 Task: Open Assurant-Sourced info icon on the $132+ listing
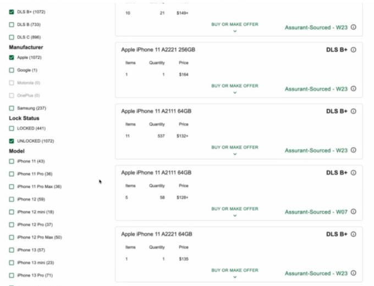click(x=353, y=150)
